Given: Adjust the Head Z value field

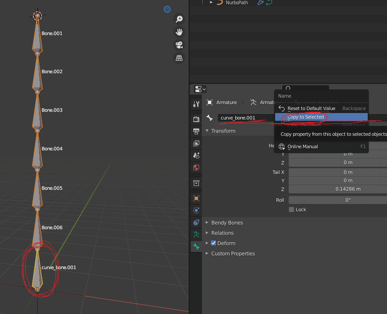Looking at the screenshot, I should 338,163.
